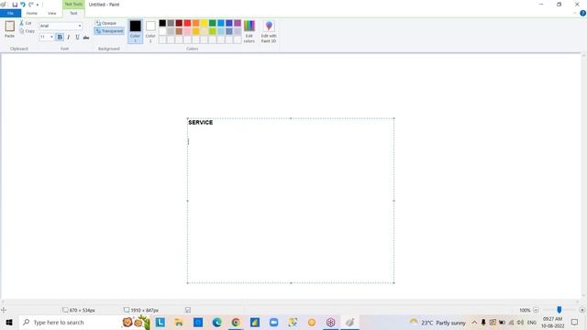Image resolution: width=587 pixels, height=330 pixels.
Task: Pick the lime green color swatch
Action: 212,31
